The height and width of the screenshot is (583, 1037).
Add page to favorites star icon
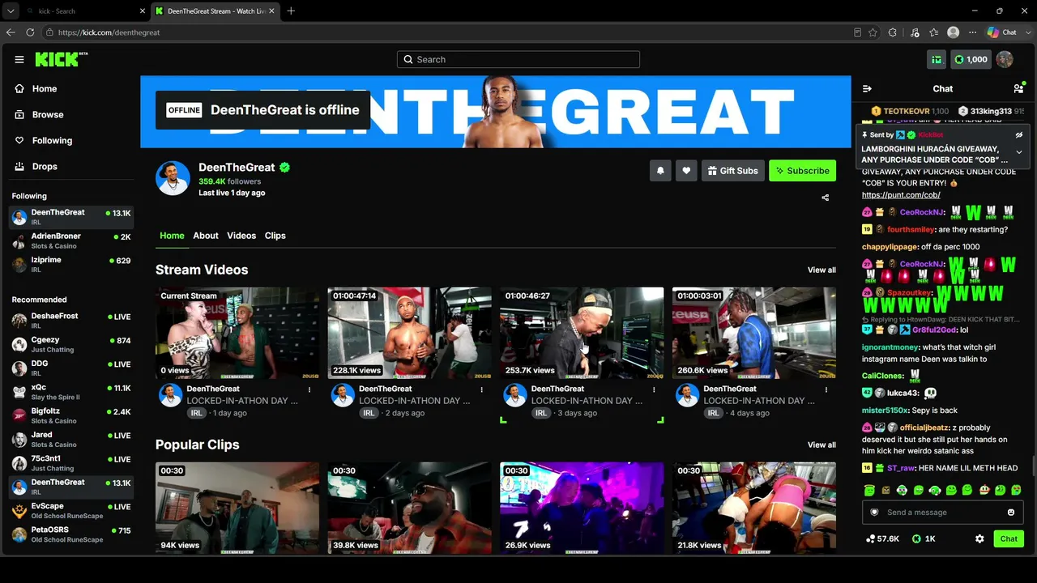click(x=873, y=32)
